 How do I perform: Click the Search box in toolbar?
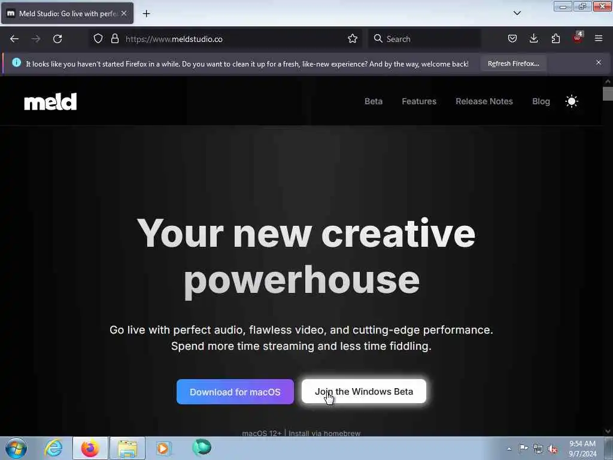coord(424,39)
